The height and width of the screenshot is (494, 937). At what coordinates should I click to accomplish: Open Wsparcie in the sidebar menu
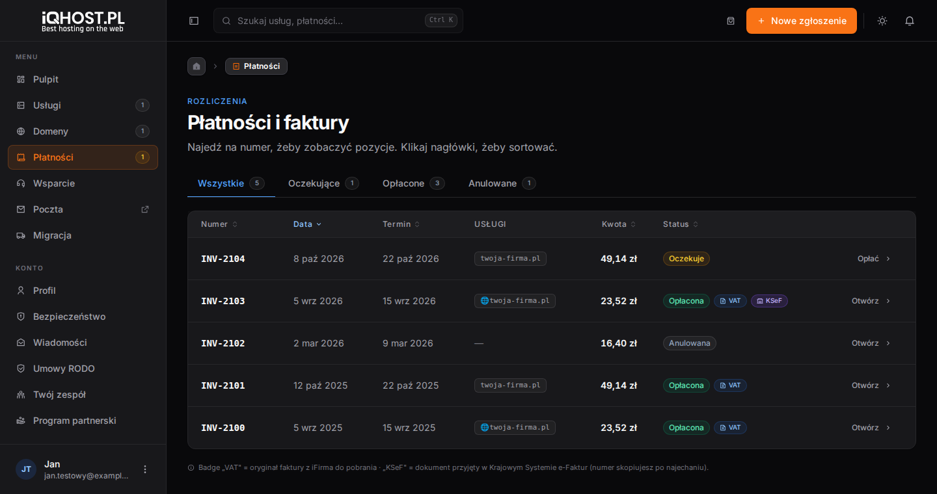[83, 183]
